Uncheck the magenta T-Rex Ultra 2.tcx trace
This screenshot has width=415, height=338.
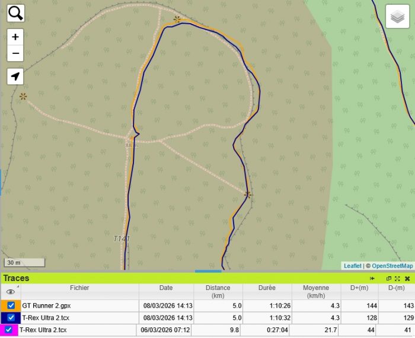(x=8, y=330)
